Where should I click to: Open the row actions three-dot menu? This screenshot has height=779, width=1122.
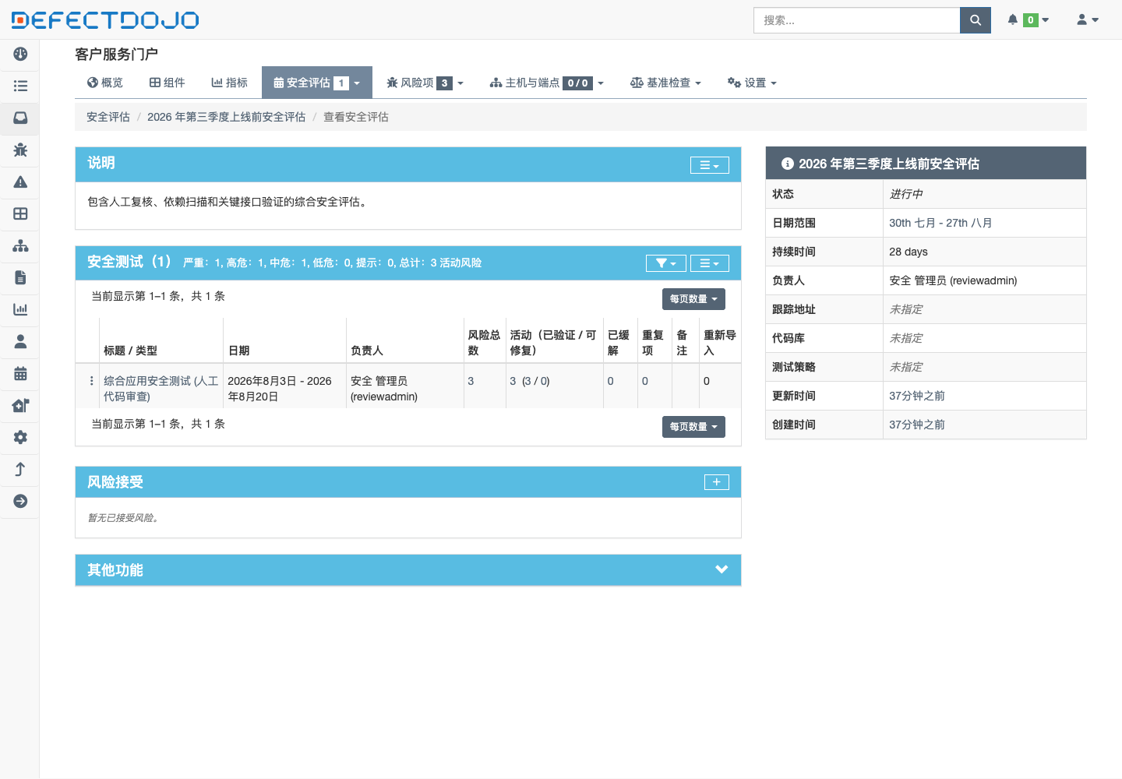click(91, 381)
